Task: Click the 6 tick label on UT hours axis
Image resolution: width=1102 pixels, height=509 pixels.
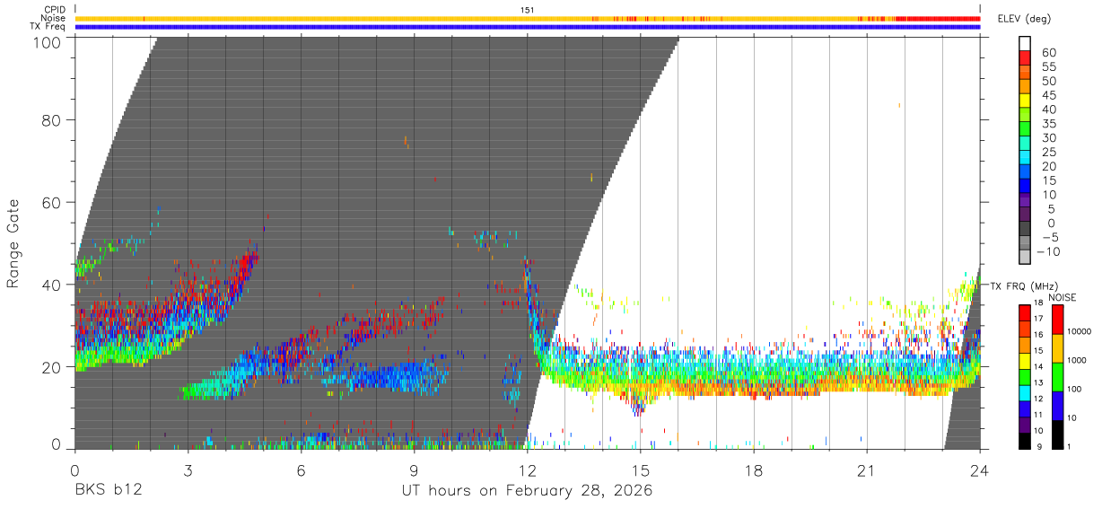Action: tap(301, 470)
